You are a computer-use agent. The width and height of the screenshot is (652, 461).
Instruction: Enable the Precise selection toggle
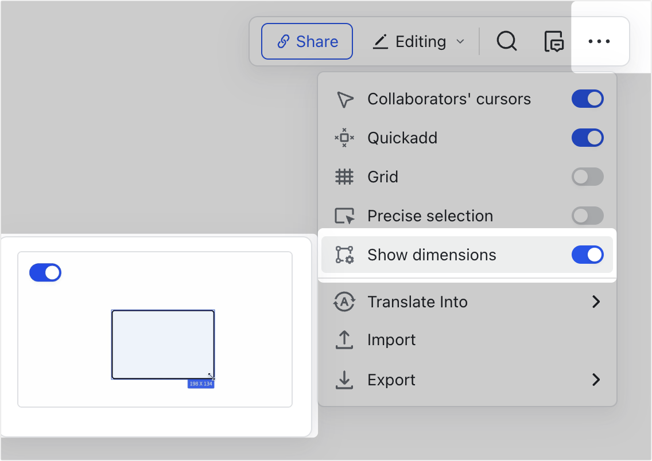[x=587, y=216]
